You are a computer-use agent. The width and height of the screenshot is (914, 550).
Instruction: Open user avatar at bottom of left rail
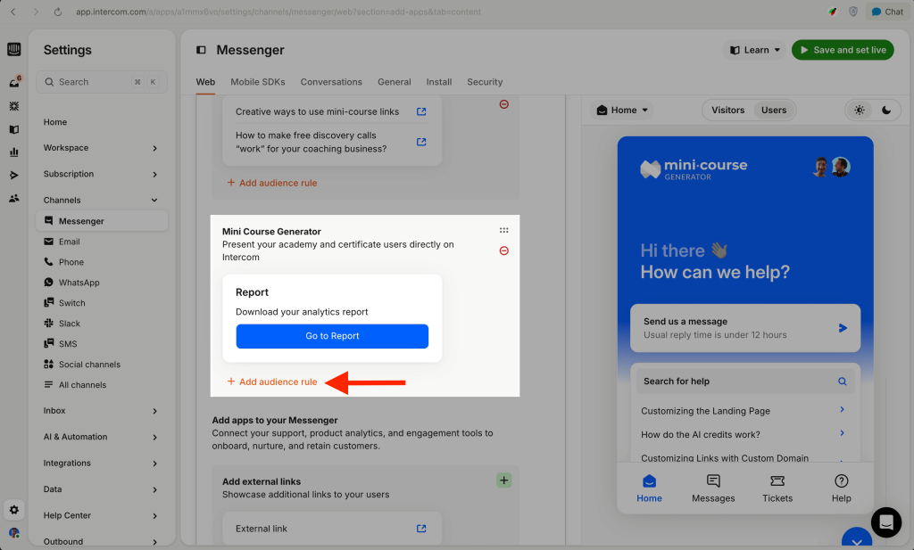pos(14,533)
